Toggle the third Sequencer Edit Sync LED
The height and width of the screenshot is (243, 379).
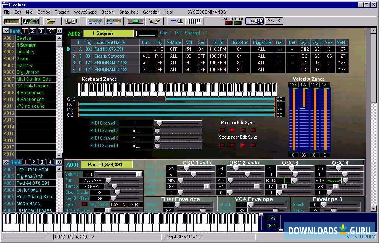pos(243,145)
